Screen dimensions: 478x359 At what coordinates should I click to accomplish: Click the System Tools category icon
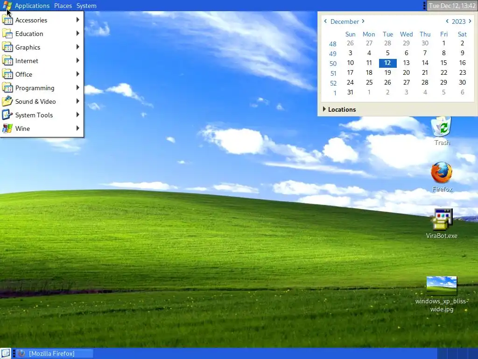[x=7, y=115]
